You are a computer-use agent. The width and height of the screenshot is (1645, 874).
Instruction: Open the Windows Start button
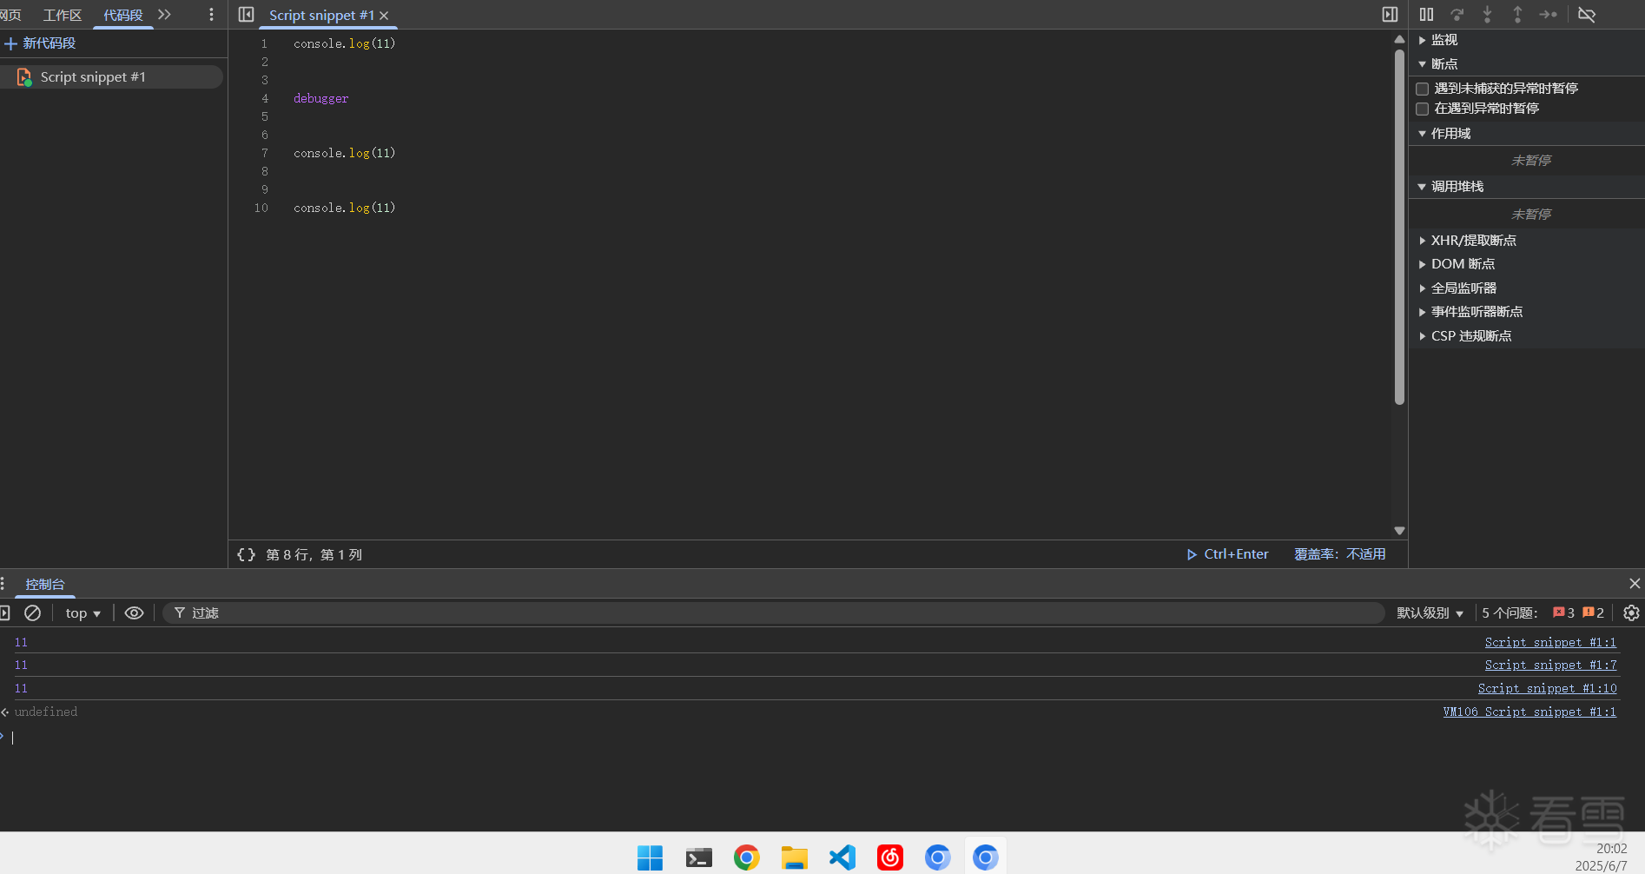tap(650, 857)
